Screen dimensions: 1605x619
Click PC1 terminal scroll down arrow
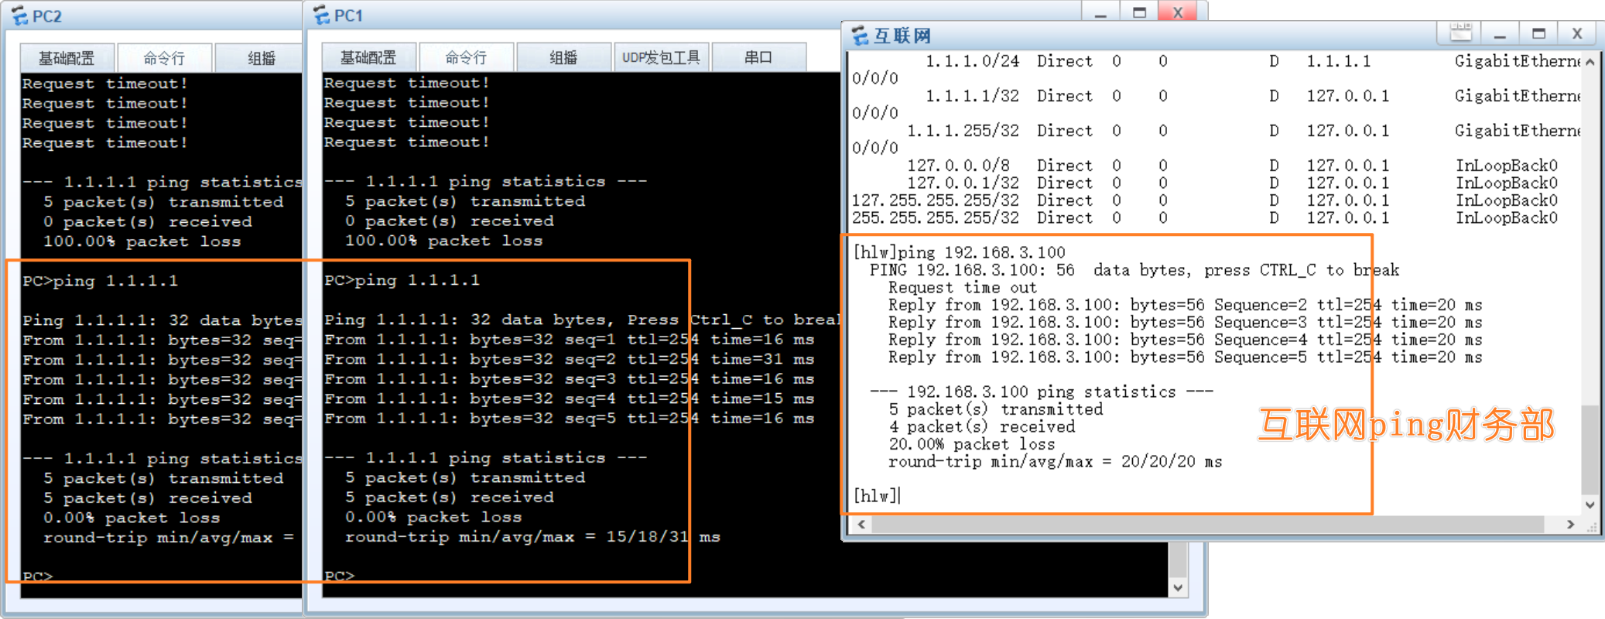[x=1177, y=587]
